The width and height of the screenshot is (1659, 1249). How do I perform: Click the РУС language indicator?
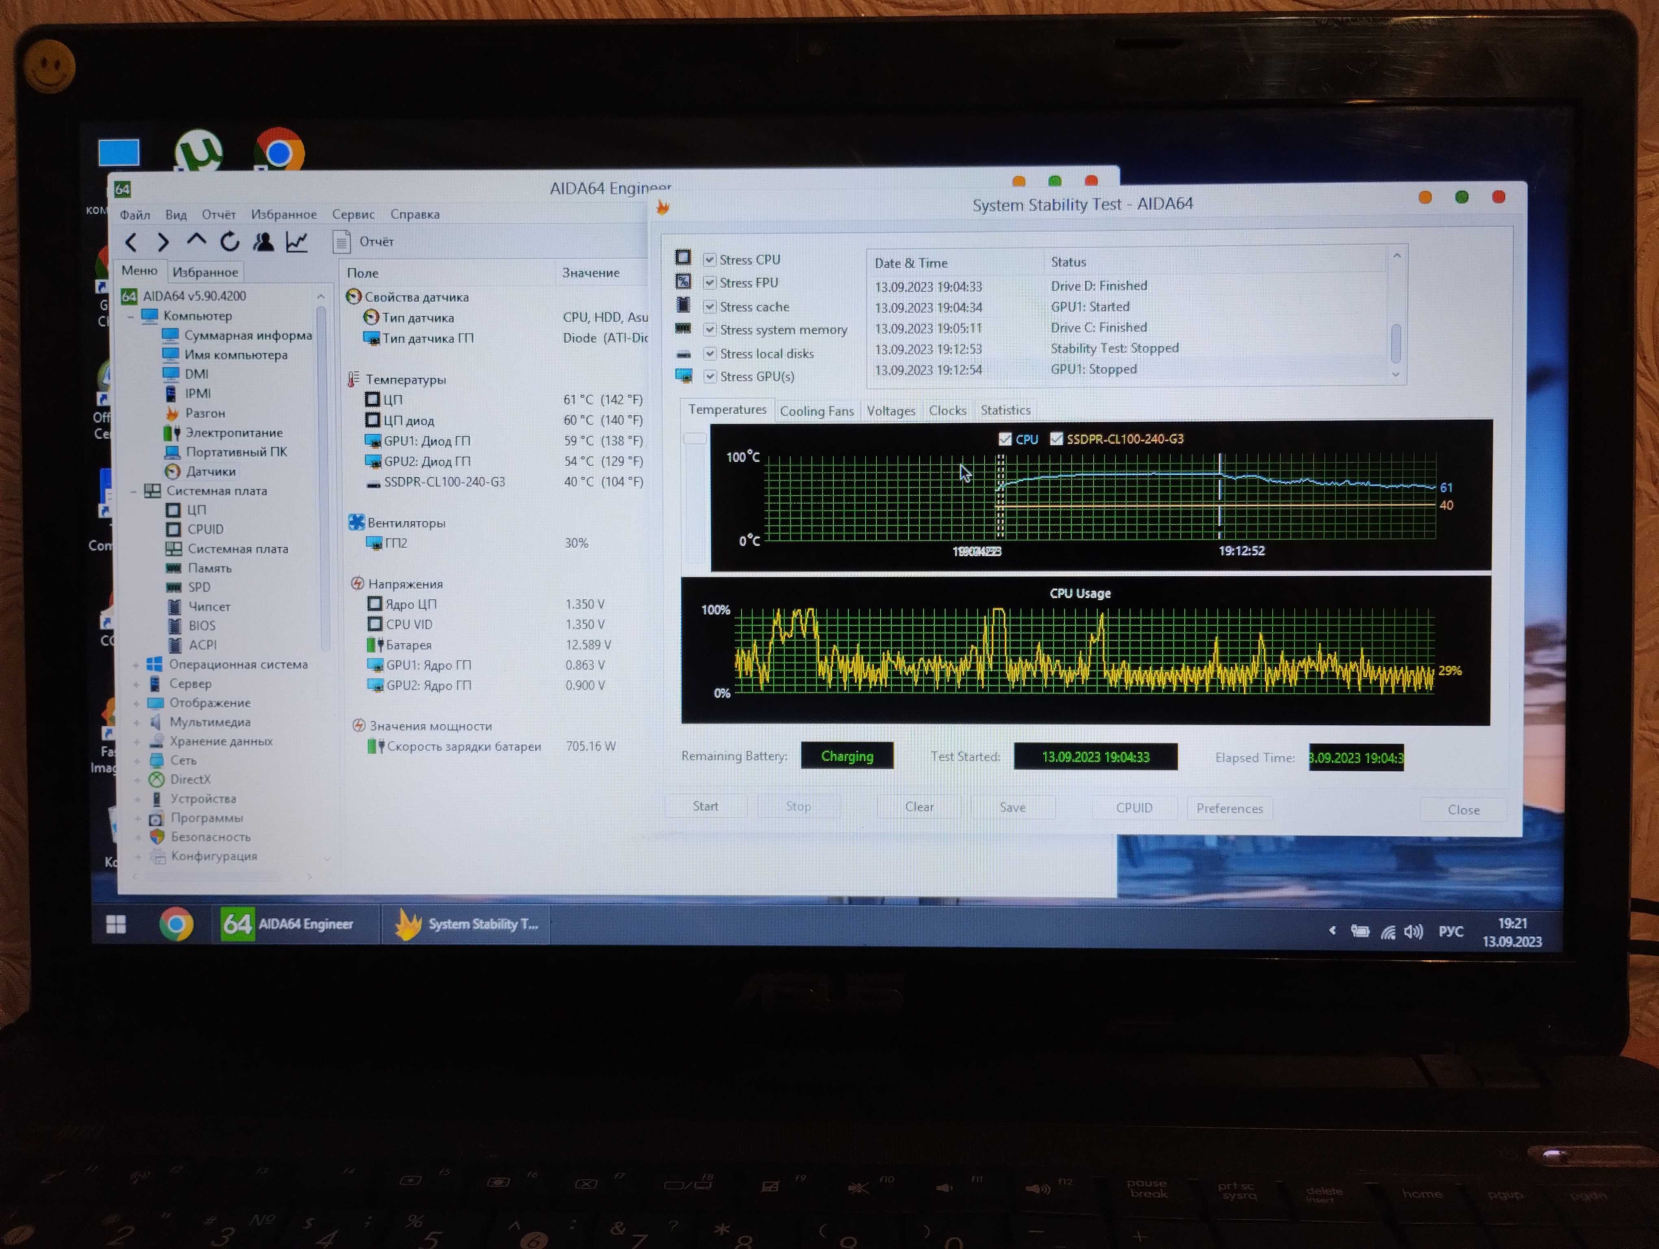[1450, 931]
